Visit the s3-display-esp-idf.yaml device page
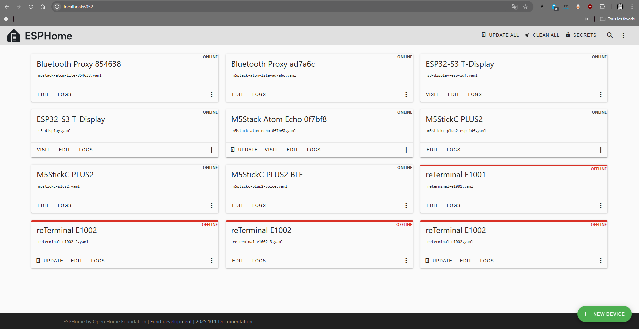 tap(432, 94)
